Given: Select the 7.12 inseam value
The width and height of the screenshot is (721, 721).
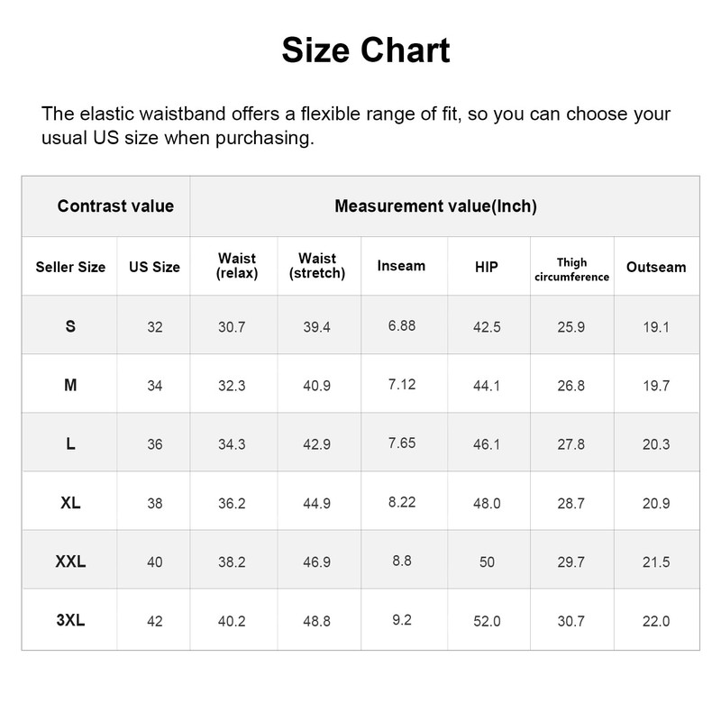Looking at the screenshot, I should (402, 384).
